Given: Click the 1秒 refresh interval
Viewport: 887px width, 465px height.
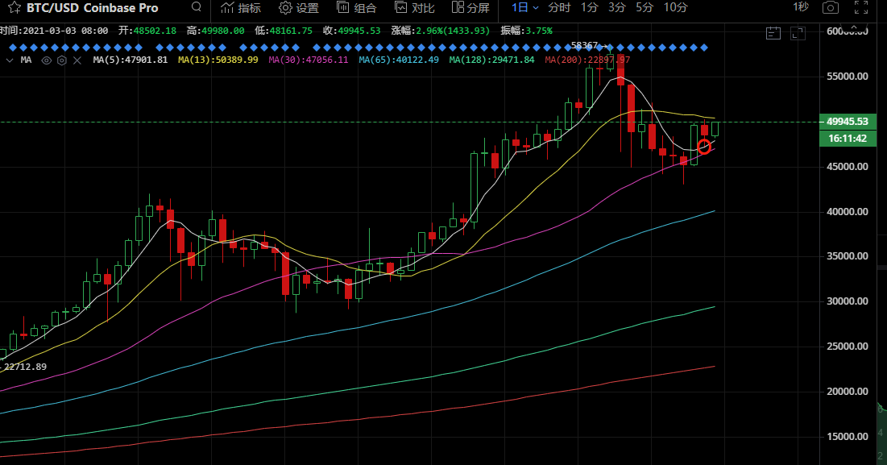Looking at the screenshot, I should pyautogui.click(x=800, y=7).
